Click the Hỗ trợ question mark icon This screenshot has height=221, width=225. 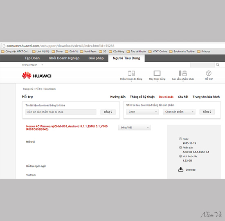(209, 73)
